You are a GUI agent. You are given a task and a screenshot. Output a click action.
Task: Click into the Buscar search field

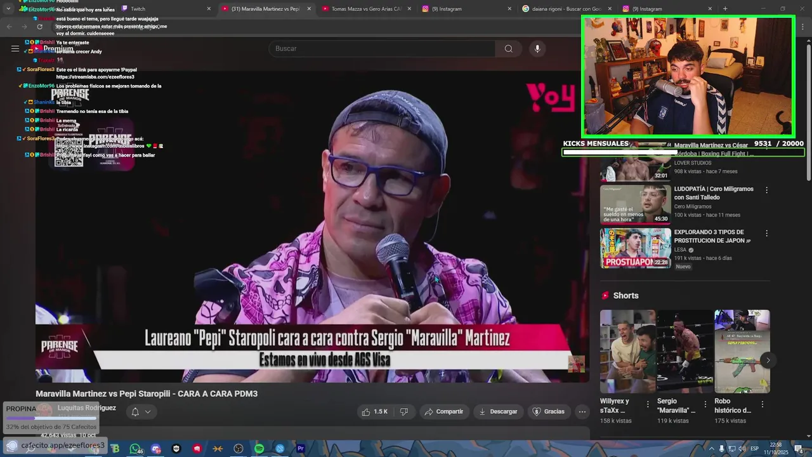point(382,49)
